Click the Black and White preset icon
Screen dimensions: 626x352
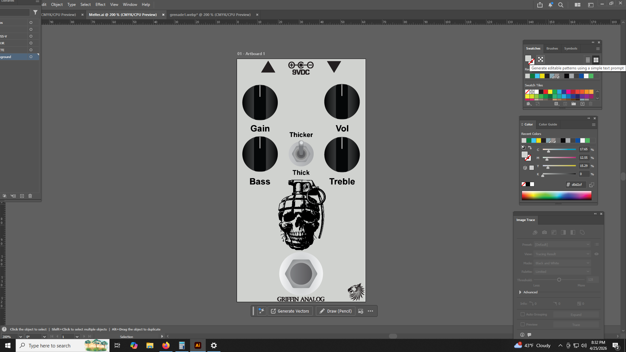573,232
